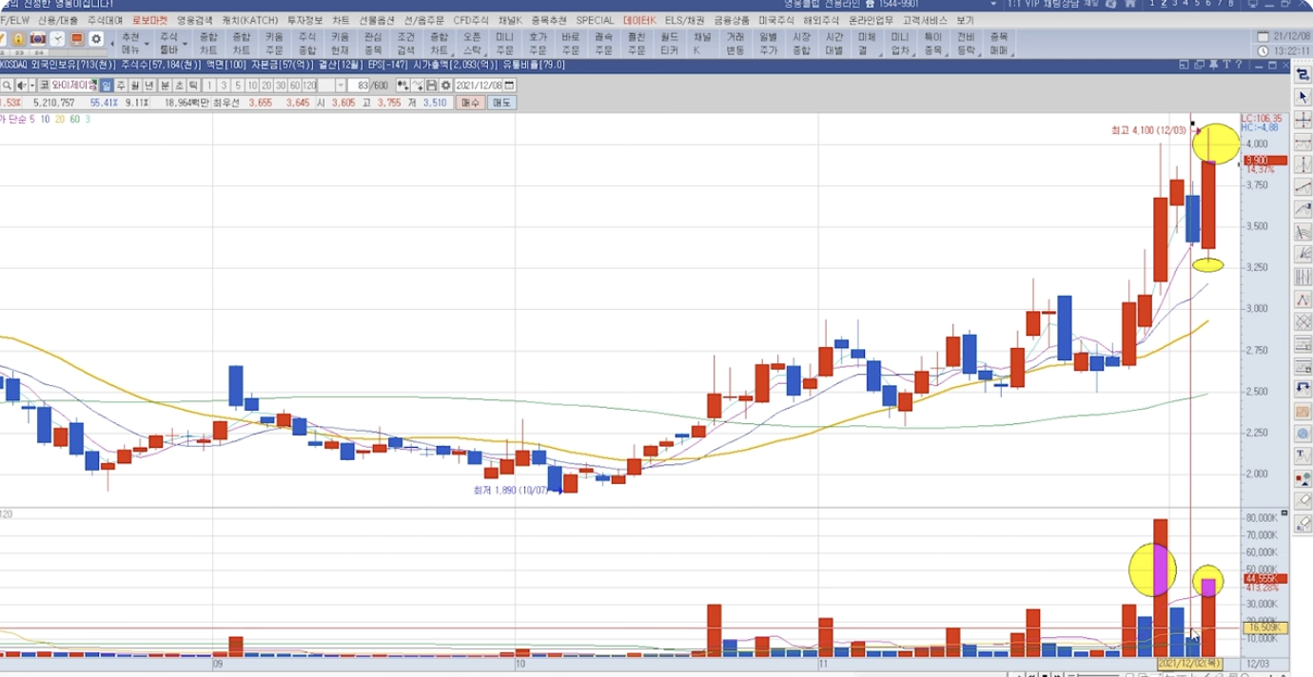Open the 투자정보 menu
This screenshot has width=1313, height=677.
pos(304,20)
